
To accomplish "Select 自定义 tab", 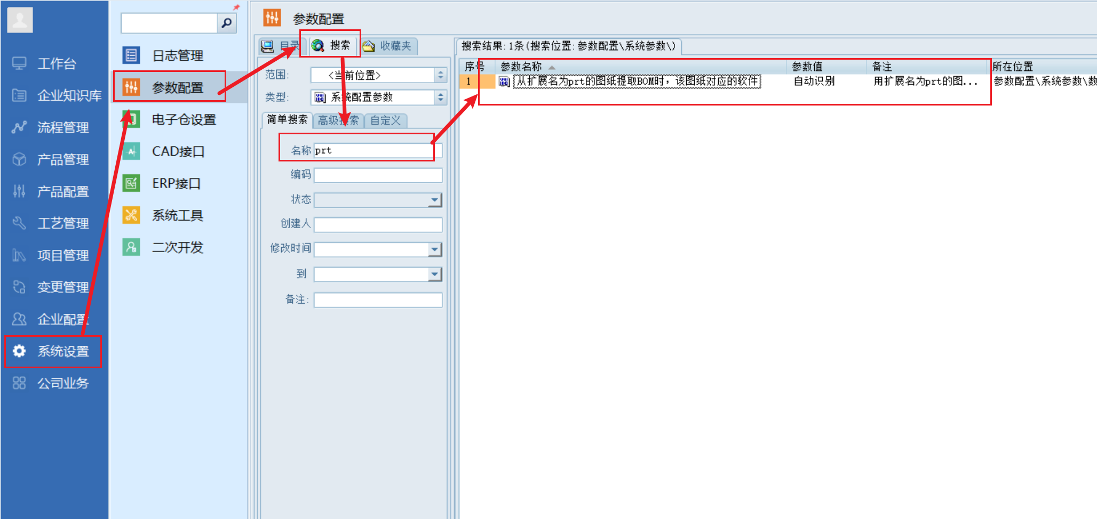I will (385, 120).
